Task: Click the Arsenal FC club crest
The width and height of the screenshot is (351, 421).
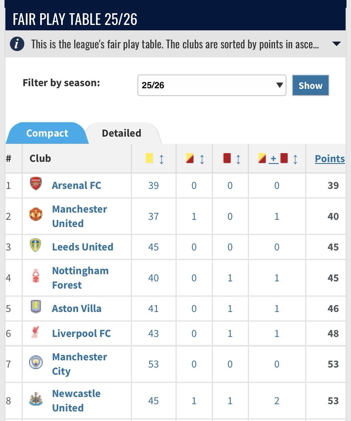Action: pyautogui.click(x=36, y=184)
